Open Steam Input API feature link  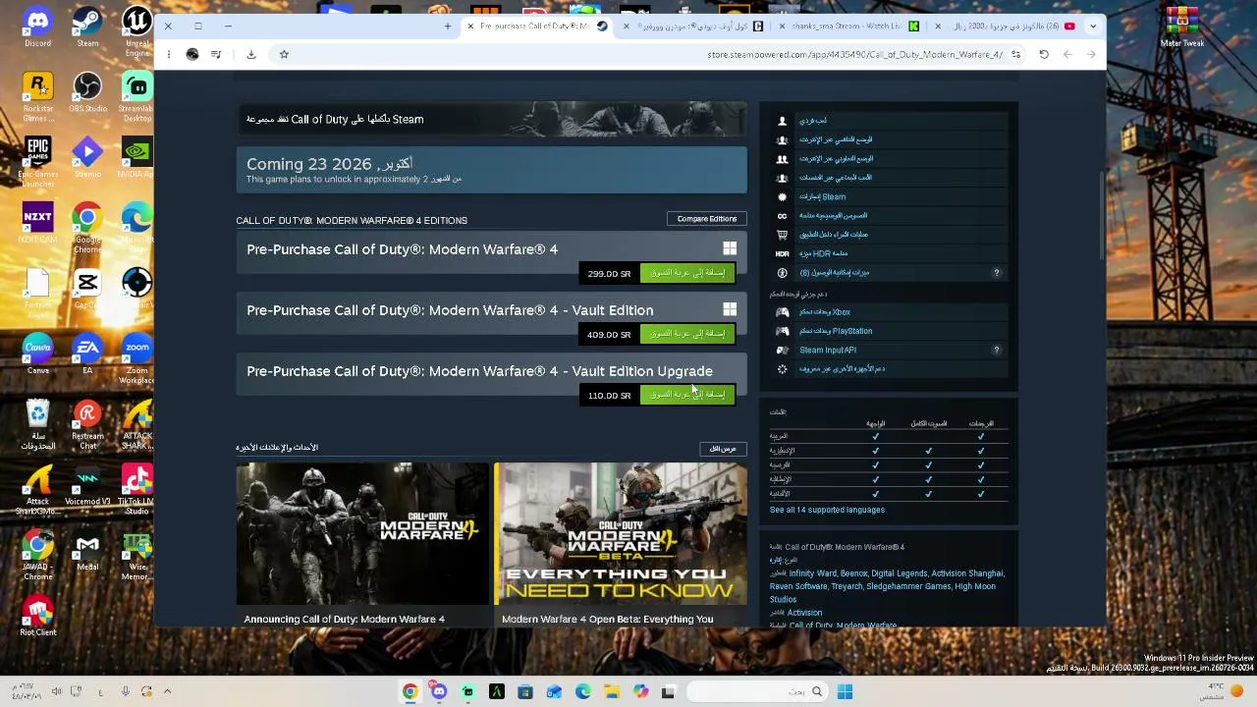[x=828, y=350]
